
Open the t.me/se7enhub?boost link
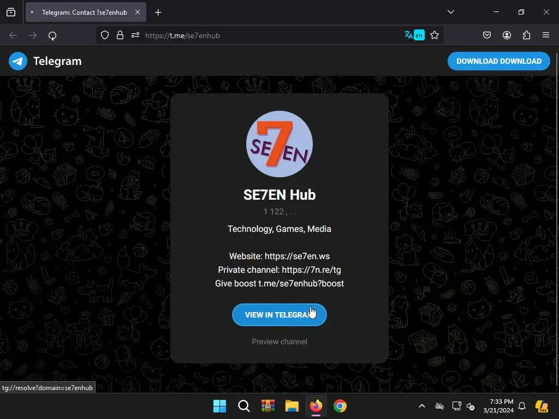coord(301,283)
